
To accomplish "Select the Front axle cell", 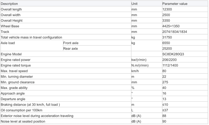I will [97, 43].
